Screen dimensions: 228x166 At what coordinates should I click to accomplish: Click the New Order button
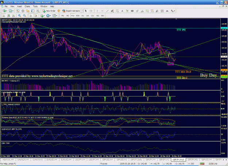click(x=49, y=11)
